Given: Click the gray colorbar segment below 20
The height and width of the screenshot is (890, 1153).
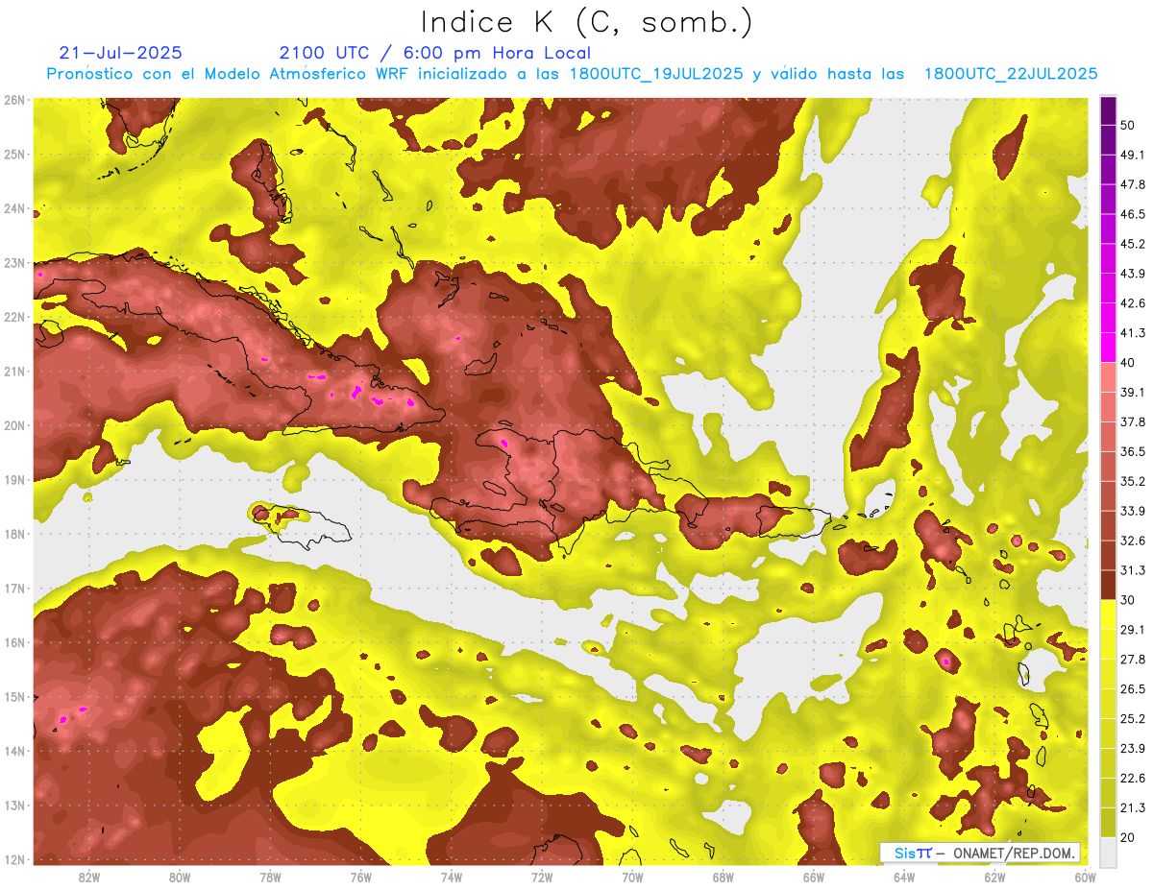Looking at the screenshot, I should (x=1108, y=851).
